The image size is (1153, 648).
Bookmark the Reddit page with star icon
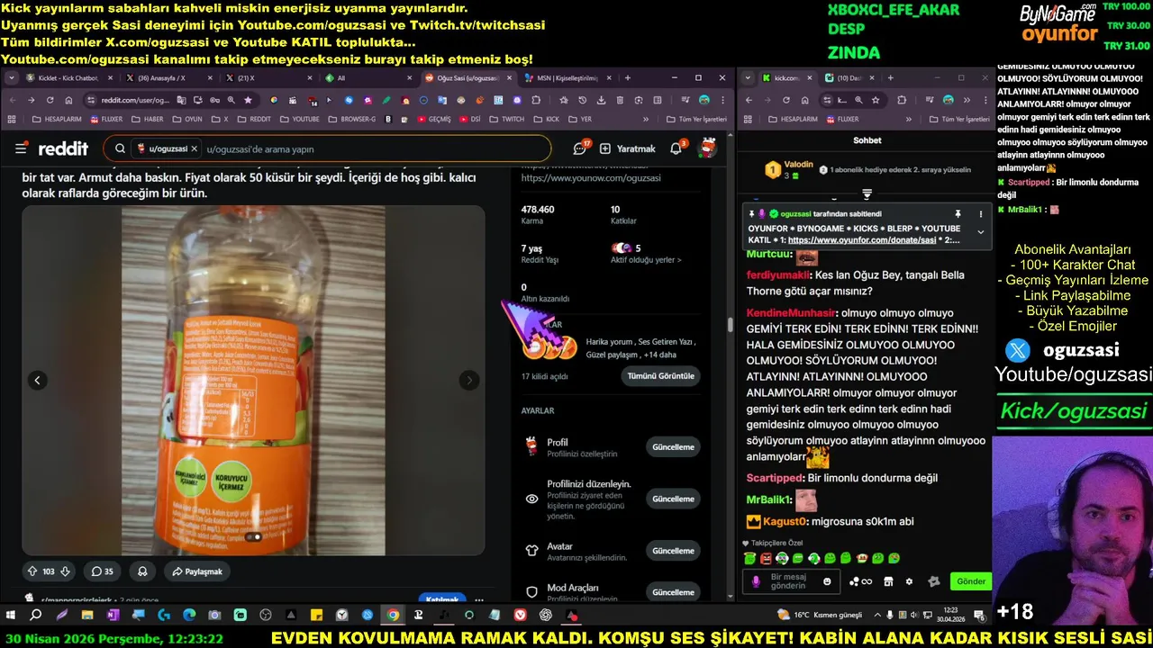(x=248, y=100)
